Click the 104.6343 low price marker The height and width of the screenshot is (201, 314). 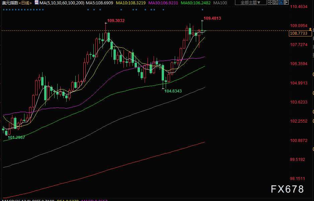pos(173,91)
